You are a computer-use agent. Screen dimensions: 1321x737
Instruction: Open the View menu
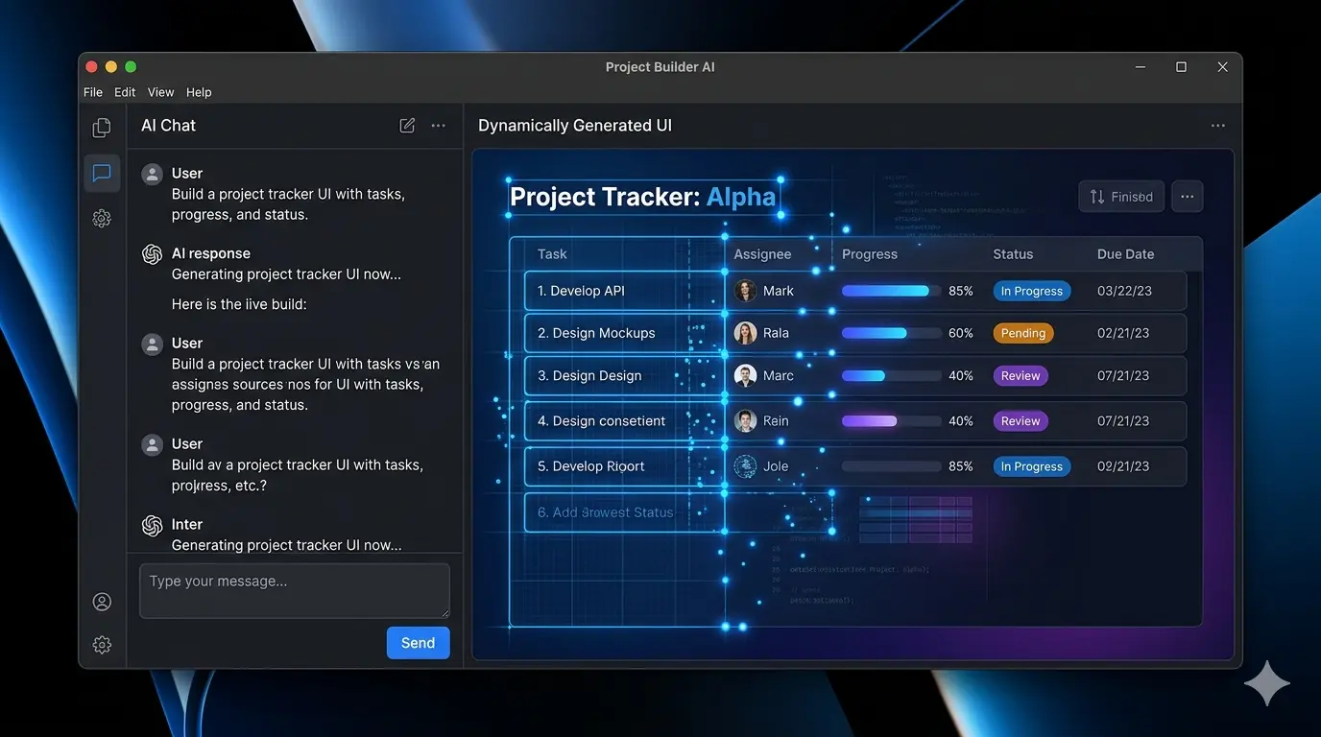pyautogui.click(x=160, y=92)
